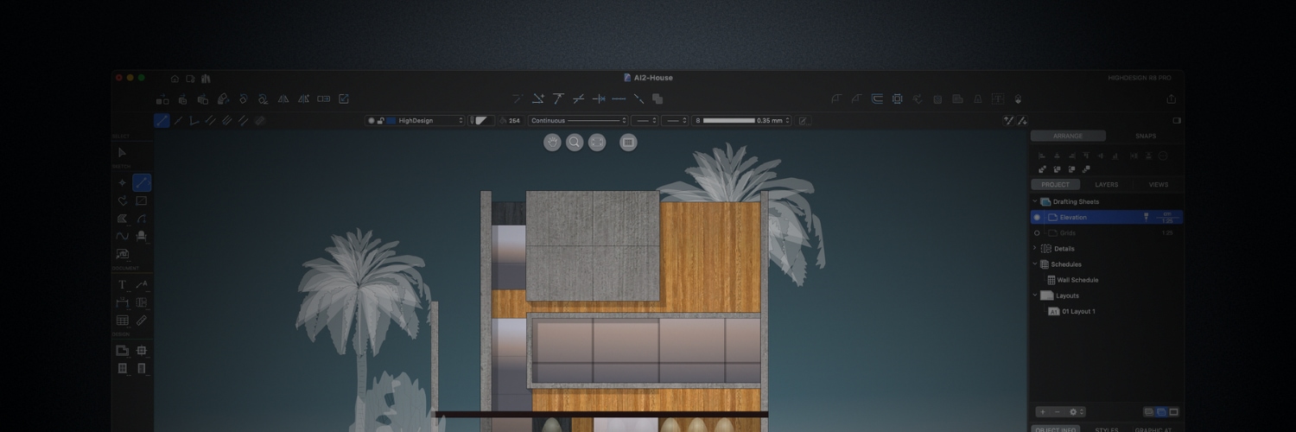Screen dimensions: 1296x432
Task: Collapse the Layouts group
Action: (x=1035, y=295)
